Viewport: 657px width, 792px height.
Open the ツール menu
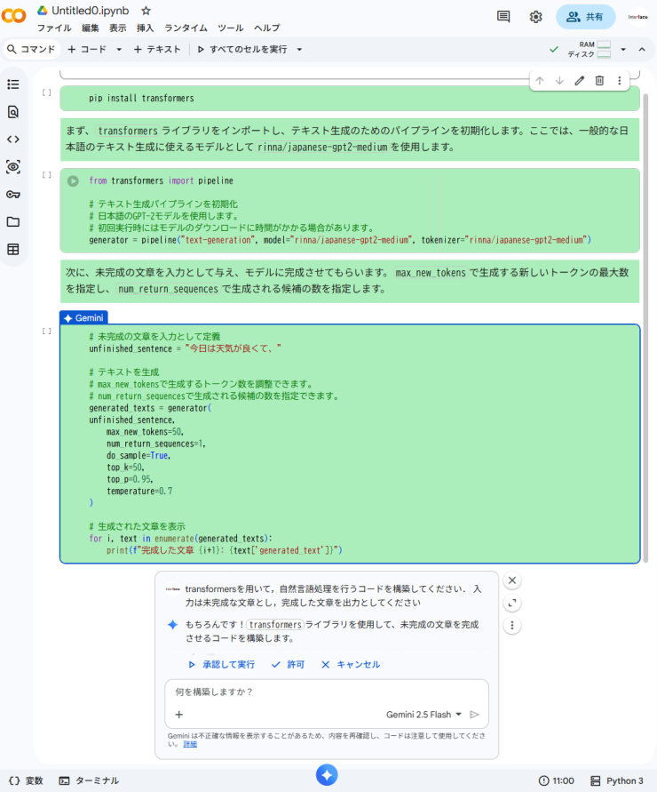pos(230,28)
